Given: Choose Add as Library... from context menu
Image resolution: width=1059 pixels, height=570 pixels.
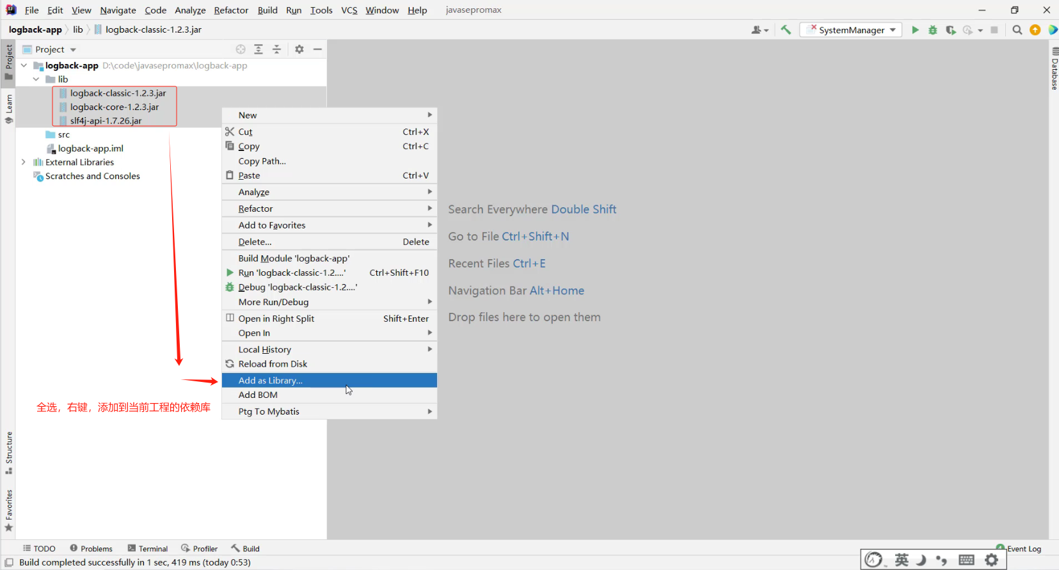Looking at the screenshot, I should [329, 380].
